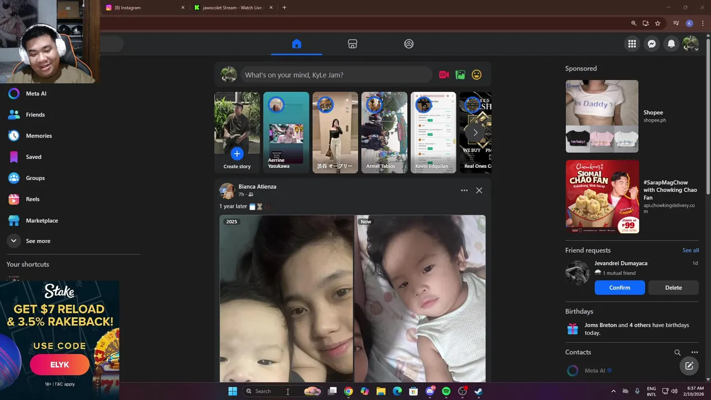Open Discord from taskbar
Image resolution: width=711 pixels, height=400 pixels.
click(429, 391)
